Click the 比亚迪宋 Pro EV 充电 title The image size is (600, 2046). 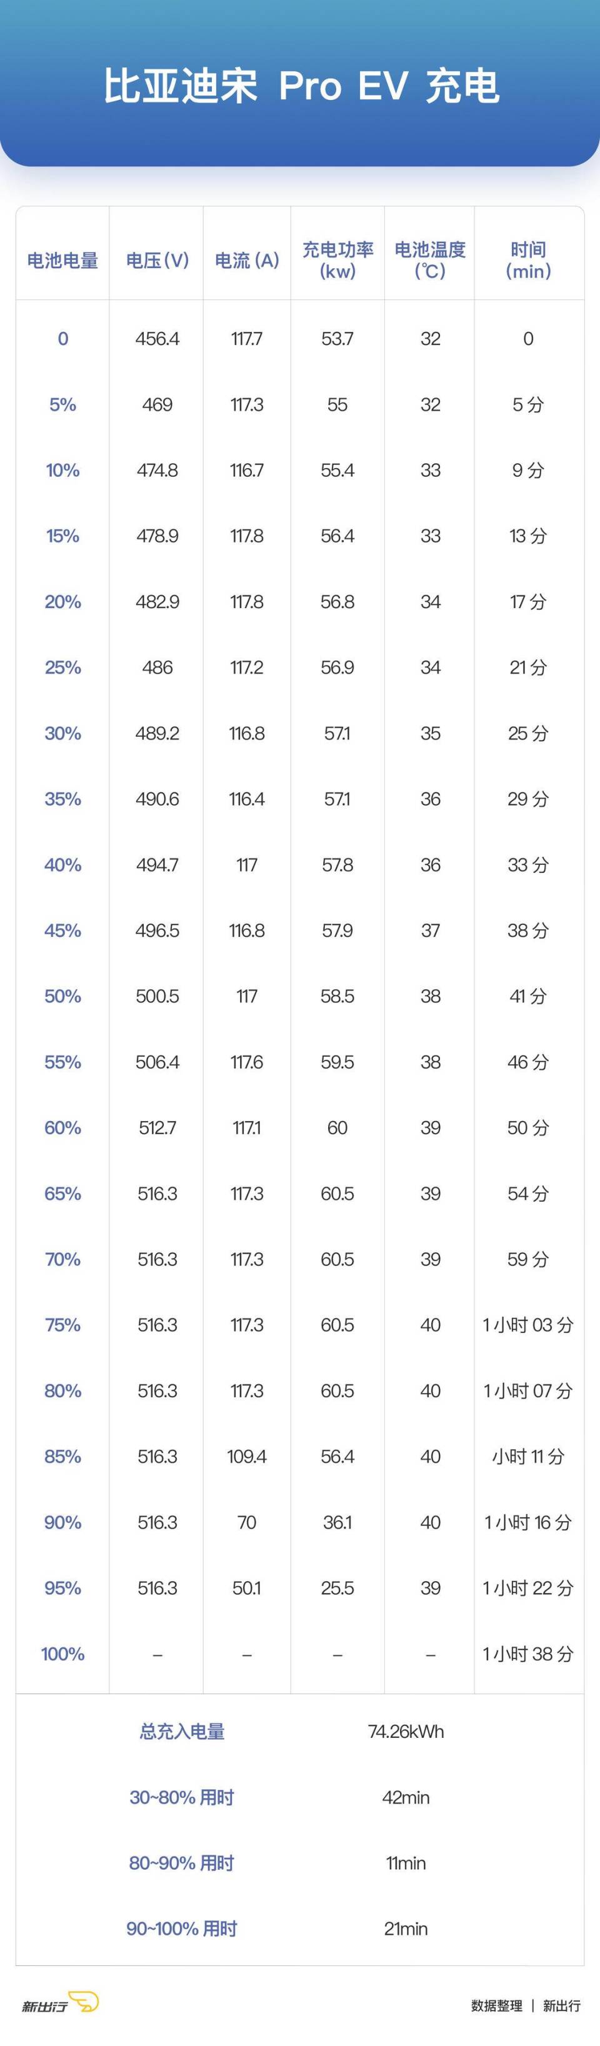click(x=301, y=87)
